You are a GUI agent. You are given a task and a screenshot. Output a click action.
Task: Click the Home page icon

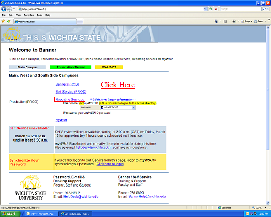pyautogui.click(x=216, y=21)
